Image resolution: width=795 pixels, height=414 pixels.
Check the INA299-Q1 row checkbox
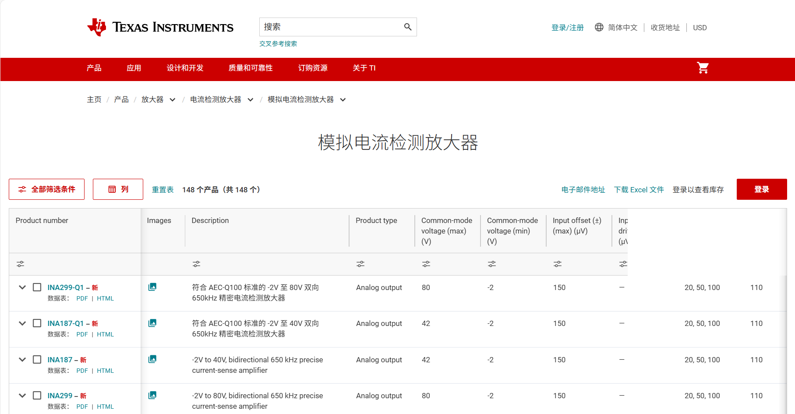click(37, 287)
